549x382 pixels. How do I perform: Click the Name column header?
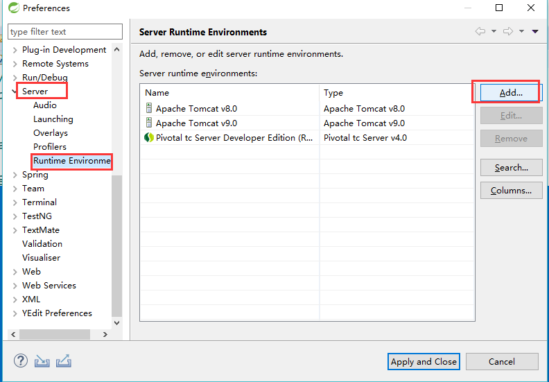(229, 93)
